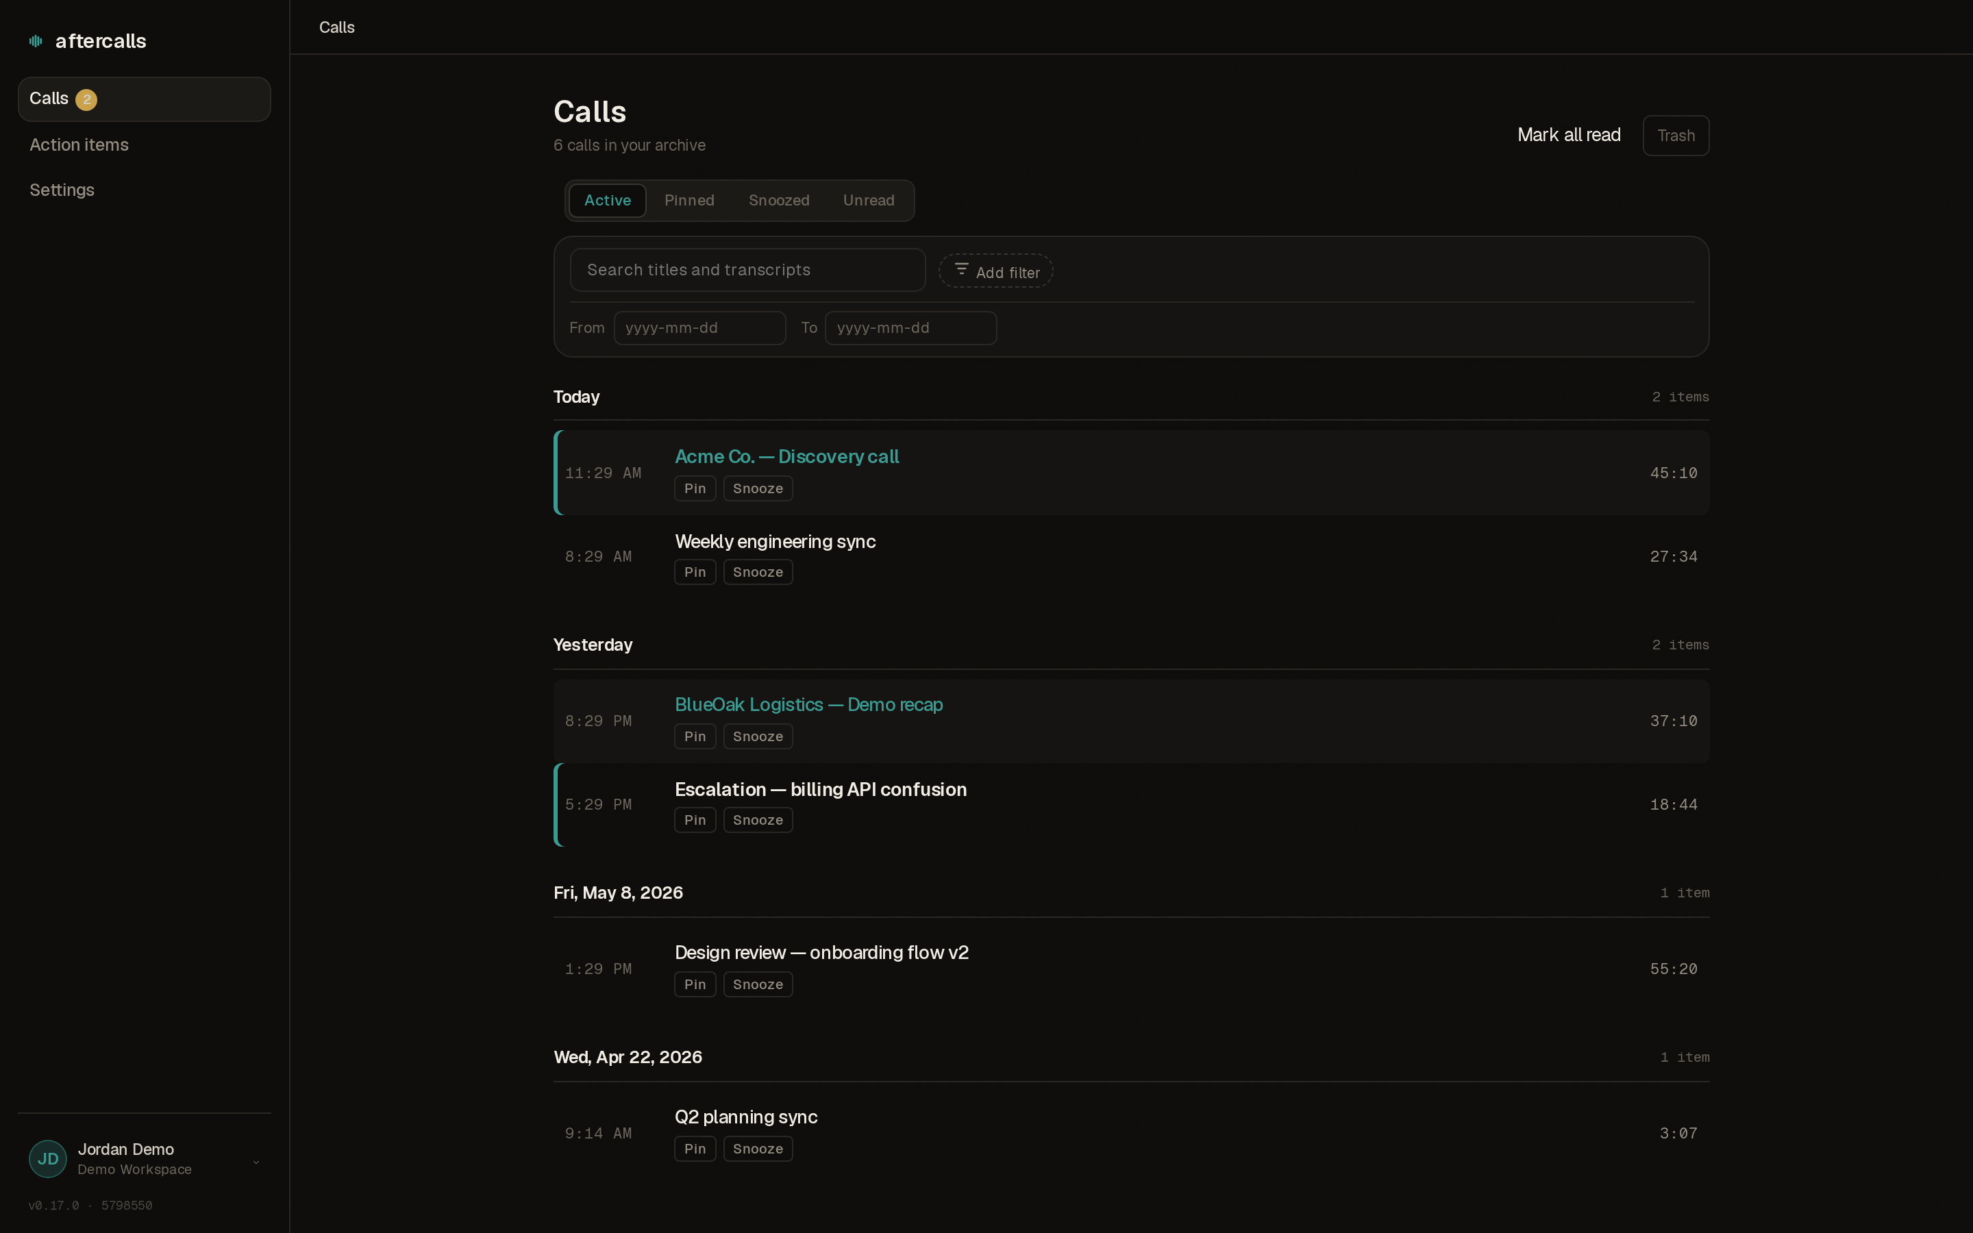Image resolution: width=1973 pixels, height=1233 pixels.
Task: Snooze the Design review onboarding call
Action: point(758,984)
